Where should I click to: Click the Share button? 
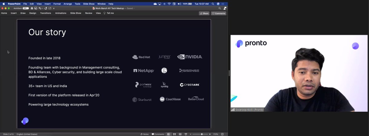[x=204, y=14]
